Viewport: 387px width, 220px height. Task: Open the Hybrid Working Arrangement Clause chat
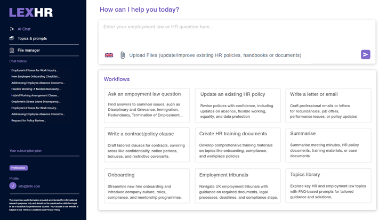point(35,95)
